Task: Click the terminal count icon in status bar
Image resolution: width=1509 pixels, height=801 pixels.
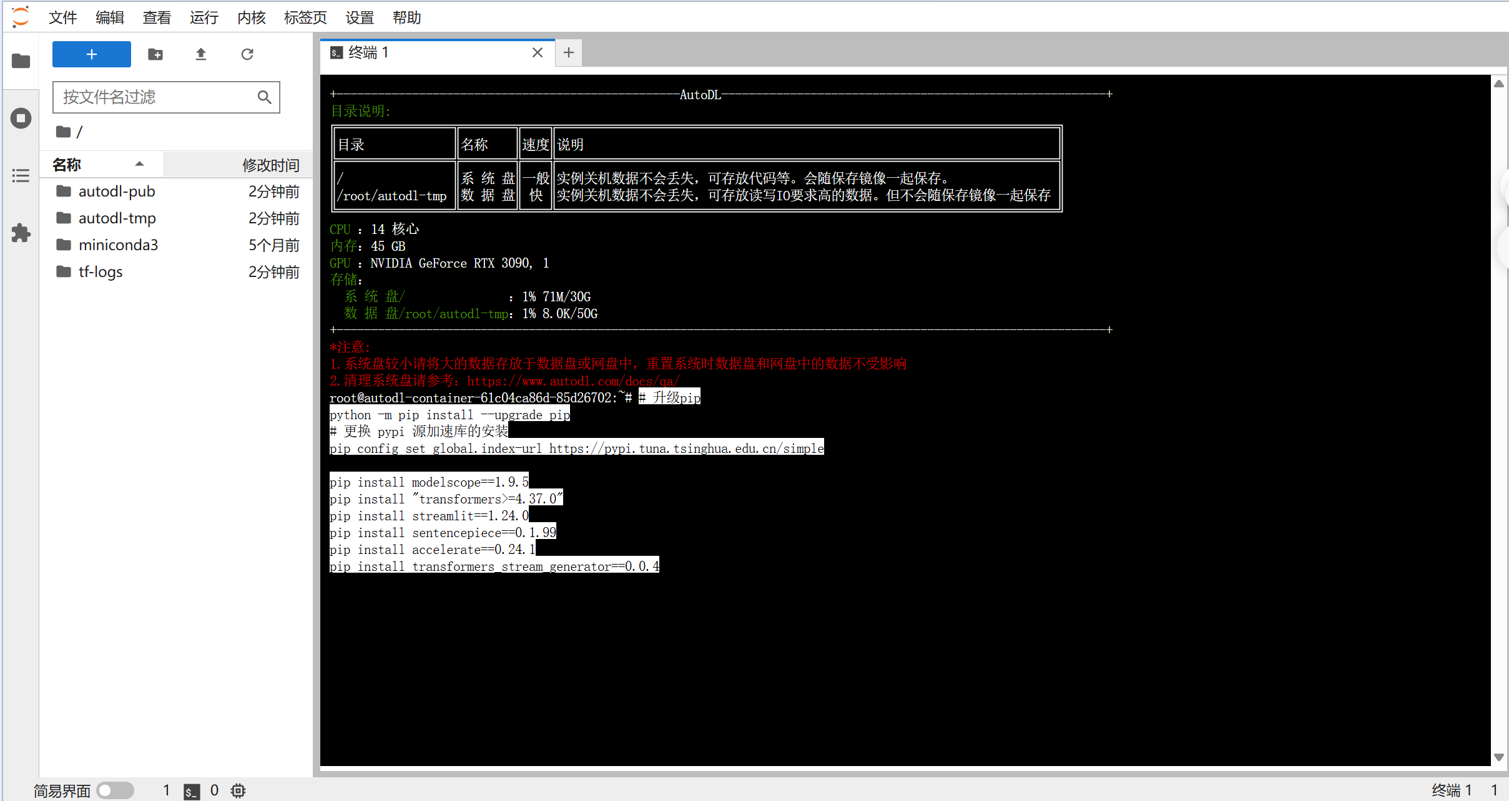Action: (x=192, y=791)
